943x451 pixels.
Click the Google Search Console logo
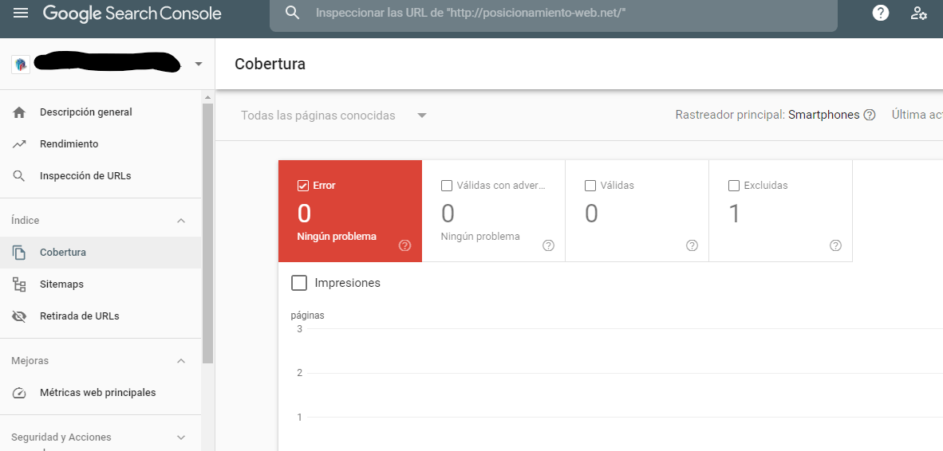click(x=132, y=14)
